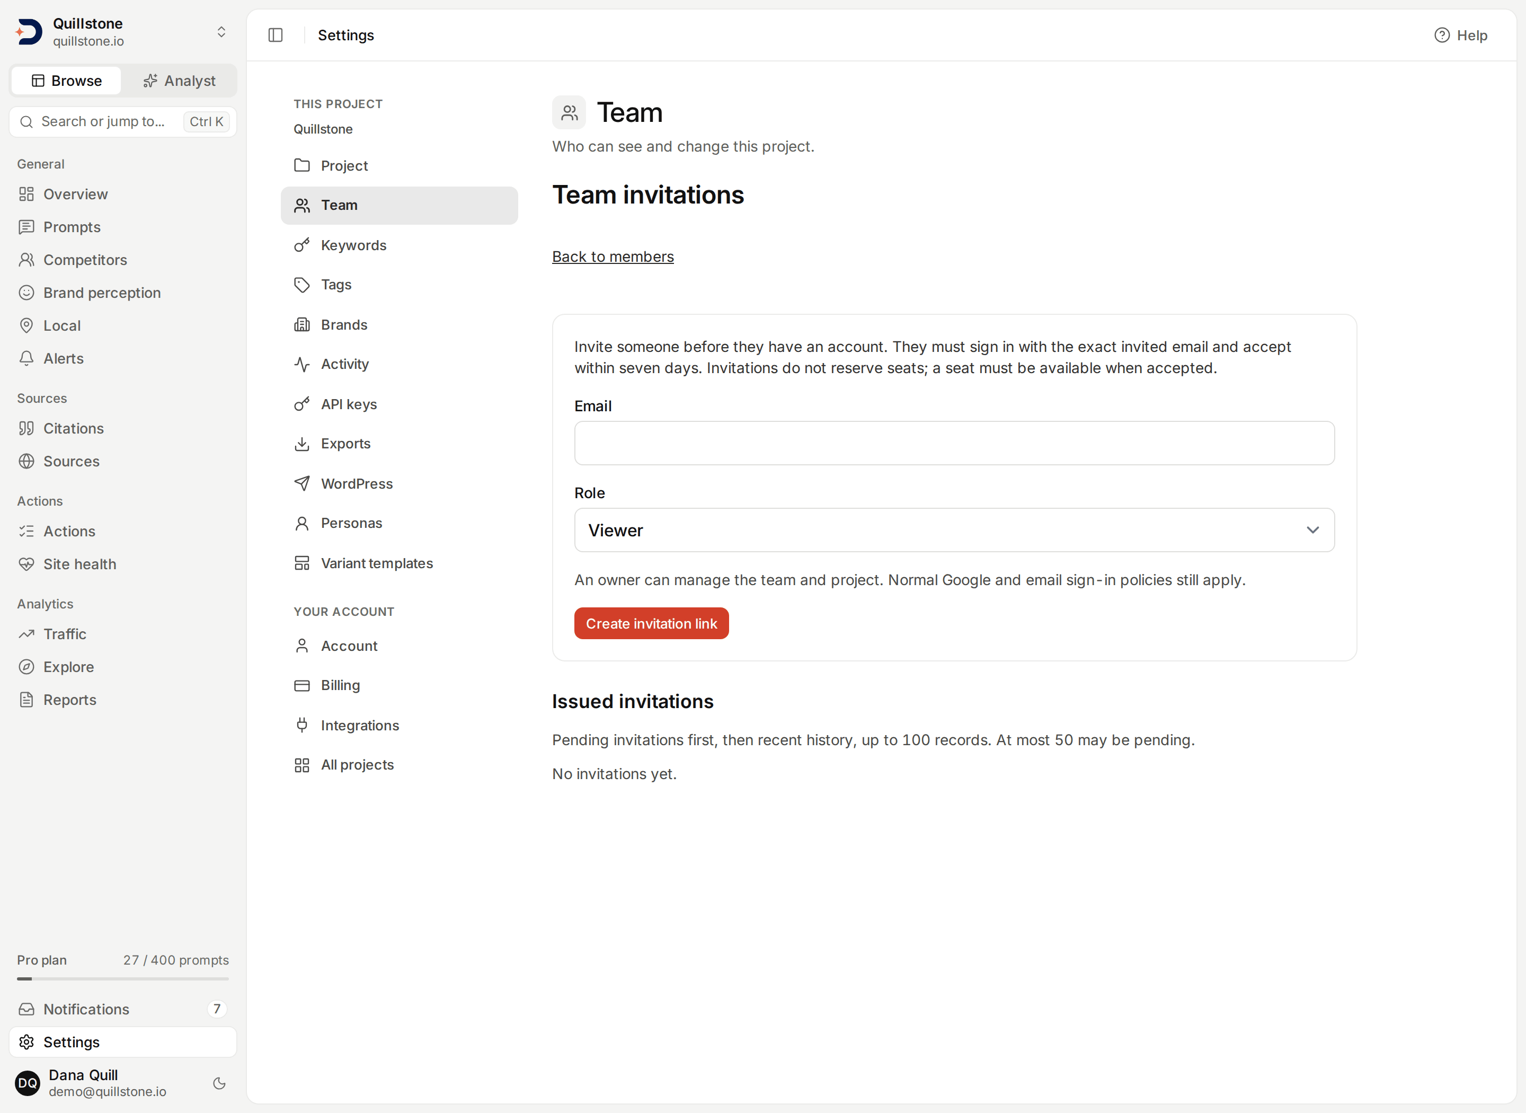Open Activity pulse icon

tap(301, 364)
